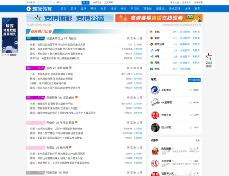Open the 美式足球 football icon
The height and width of the screenshot is (176, 229).
151,44
